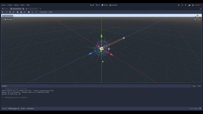The height and width of the screenshot is (114, 203).
Task: Click the red X-axis translate arrow
Action: click(111, 54)
